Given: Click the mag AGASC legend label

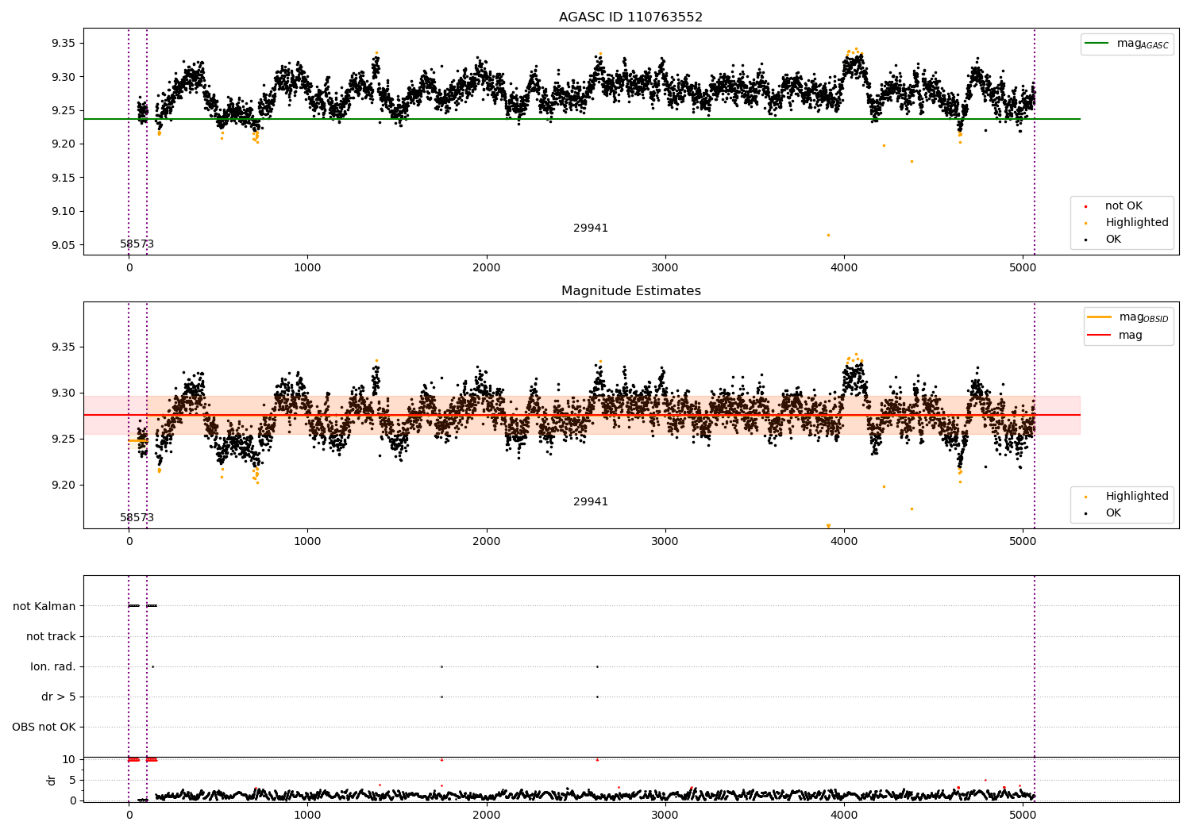Looking at the screenshot, I should pyautogui.click(x=1143, y=44).
